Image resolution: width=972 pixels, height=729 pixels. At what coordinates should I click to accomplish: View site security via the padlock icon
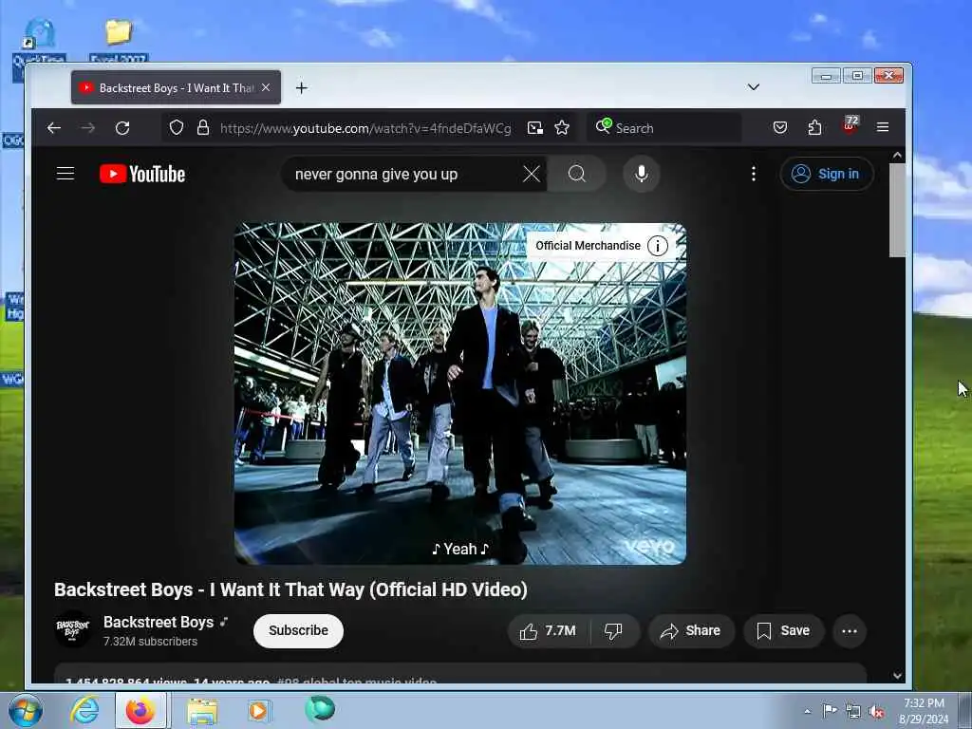click(203, 128)
